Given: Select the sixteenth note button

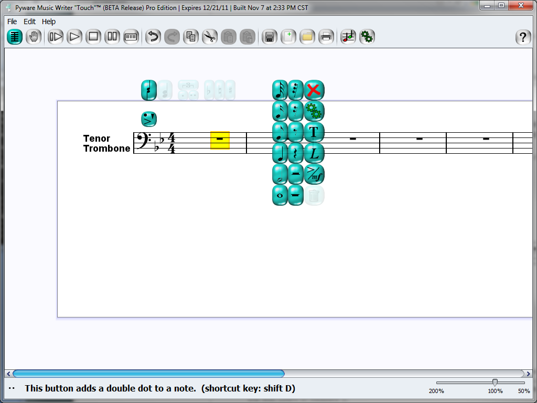Looking at the screenshot, I should click(x=280, y=111).
